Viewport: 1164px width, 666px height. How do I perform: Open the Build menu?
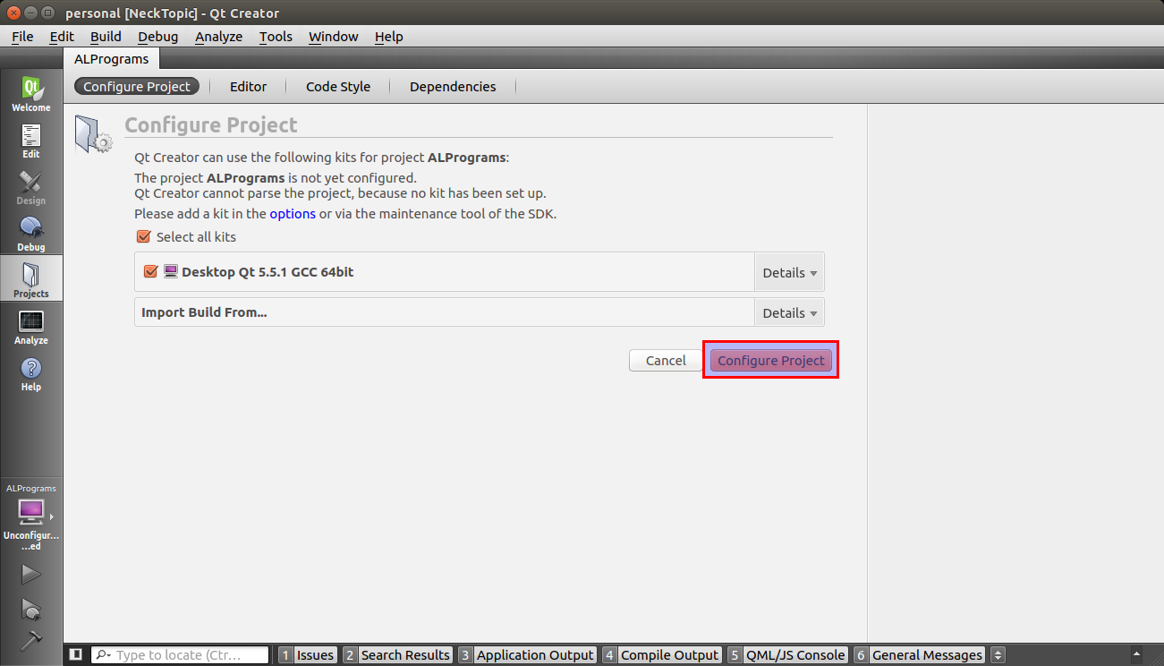106,37
